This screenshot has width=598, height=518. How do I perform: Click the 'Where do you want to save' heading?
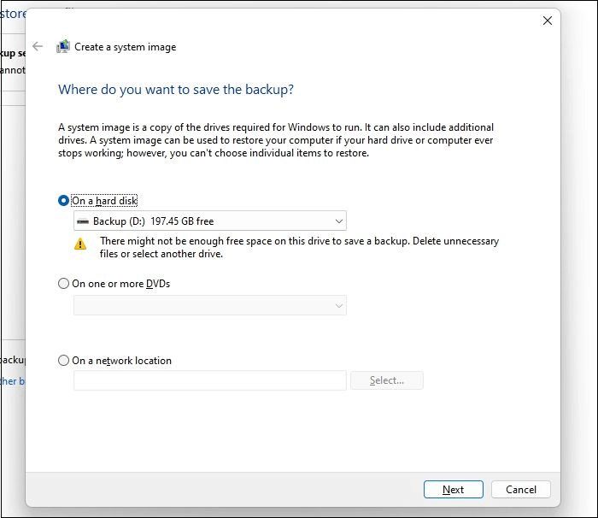pos(175,89)
